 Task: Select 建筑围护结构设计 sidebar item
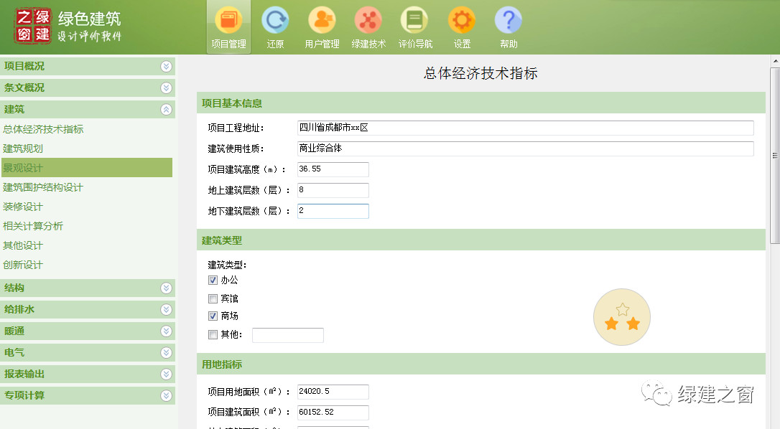[43, 187]
